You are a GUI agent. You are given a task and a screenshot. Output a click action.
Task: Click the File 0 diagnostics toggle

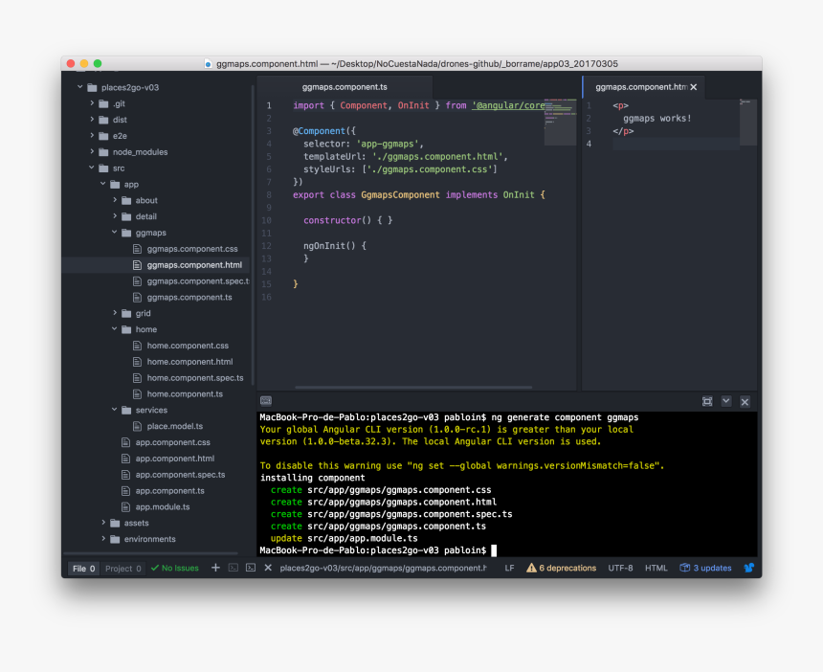pyautogui.click(x=83, y=568)
